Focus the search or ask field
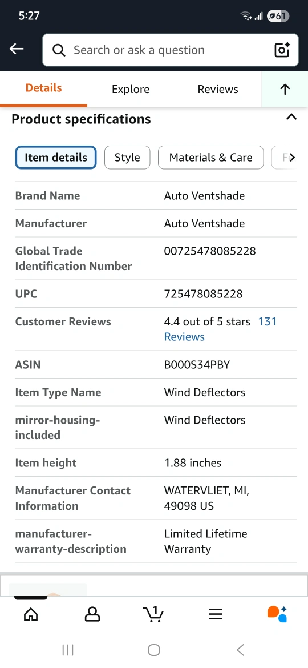 point(171,50)
